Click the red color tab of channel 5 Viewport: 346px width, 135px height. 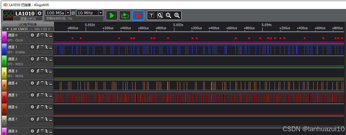4,97
